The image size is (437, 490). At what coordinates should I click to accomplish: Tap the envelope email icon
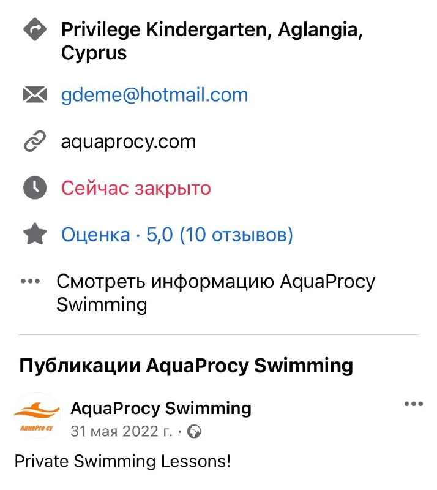pos(35,95)
